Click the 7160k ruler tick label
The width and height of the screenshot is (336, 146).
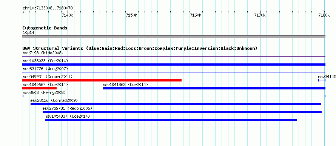tap(196, 15)
